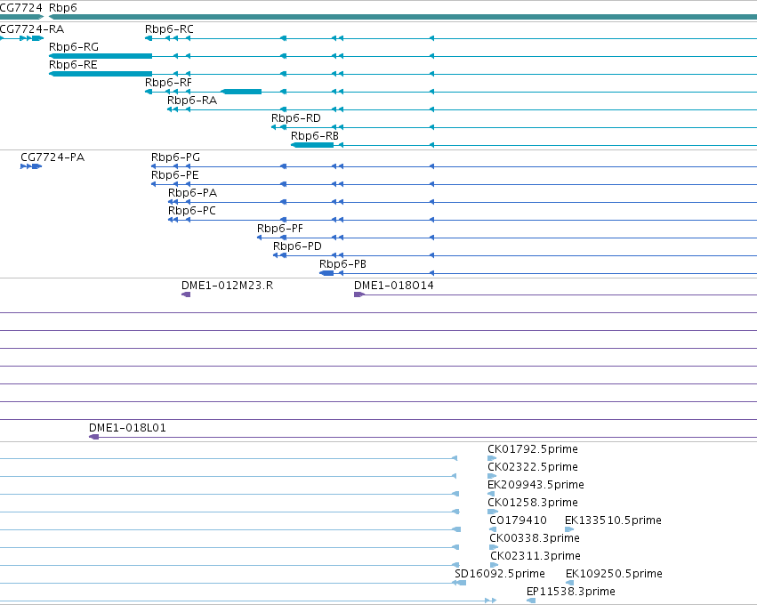Select protein label Rbp6-PC
This screenshot has height=605, width=757.
pos(192,211)
